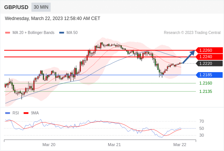Click the 1.2240 resistance price tag

(x=209, y=57)
